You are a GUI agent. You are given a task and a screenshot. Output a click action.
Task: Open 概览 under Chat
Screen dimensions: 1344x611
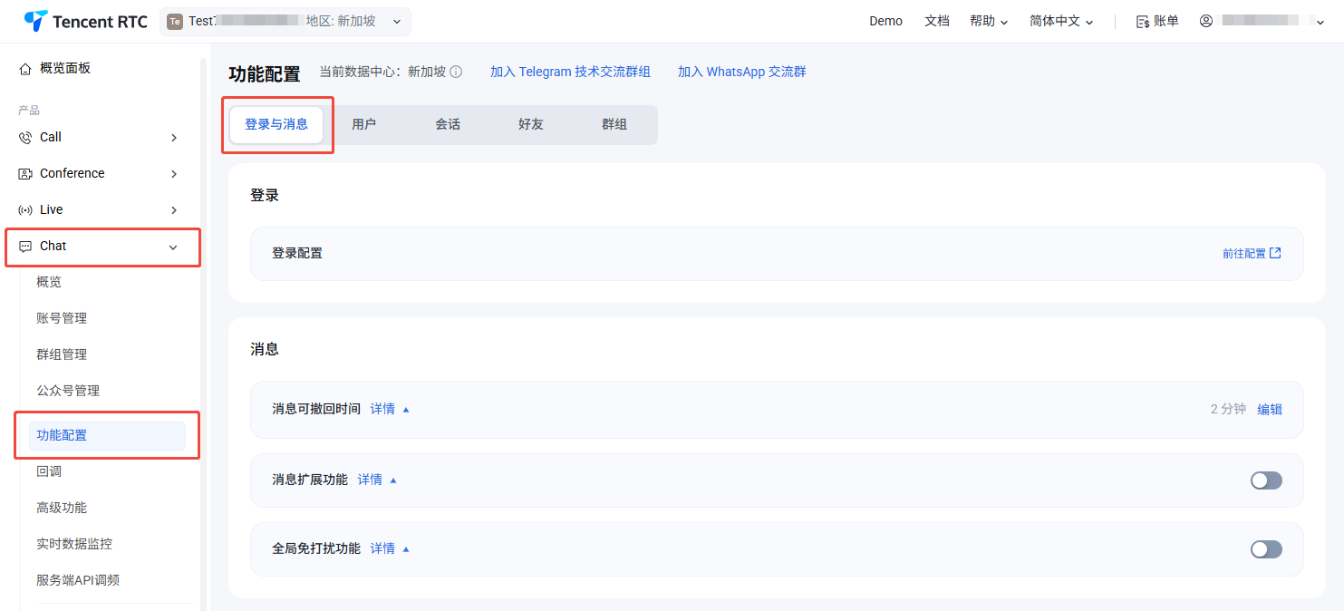tap(49, 282)
